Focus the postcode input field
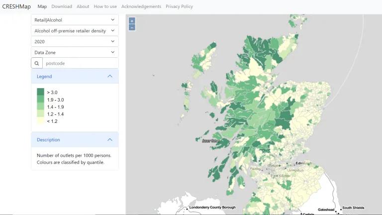 (81, 63)
